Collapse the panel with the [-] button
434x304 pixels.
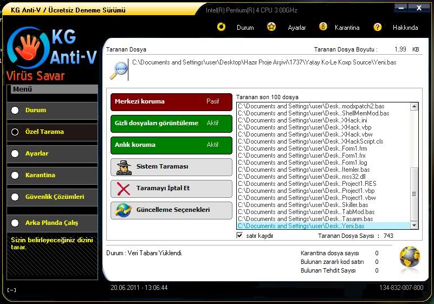tap(11, 290)
